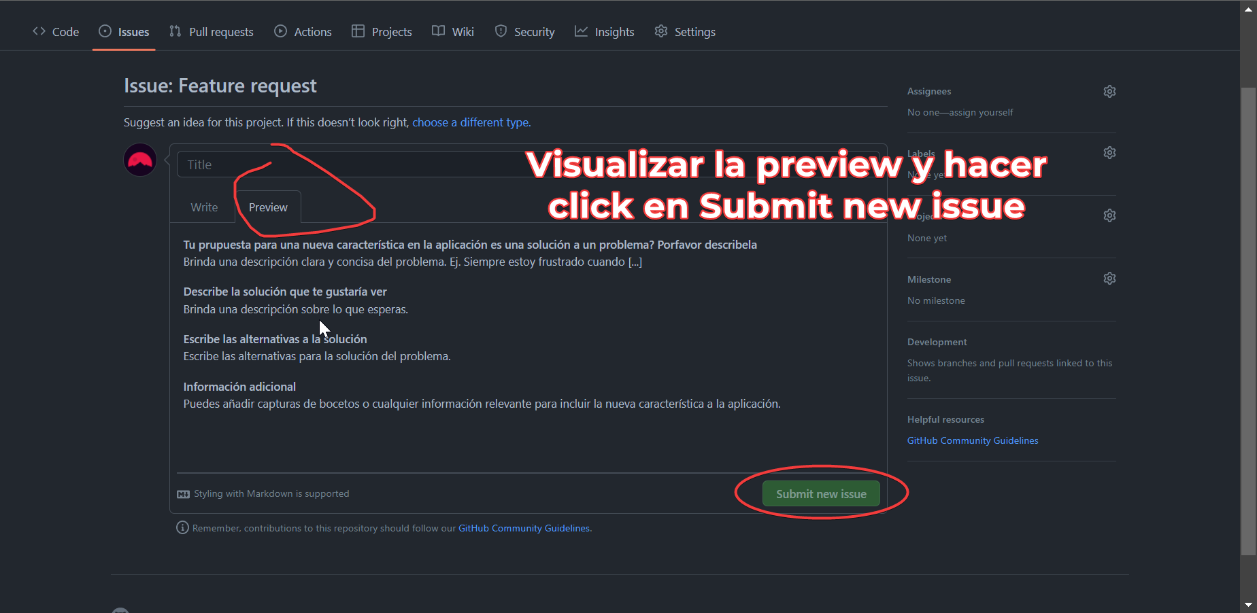Open the Projects tab in the repository navigation
The height and width of the screenshot is (613, 1257).
pyautogui.click(x=382, y=32)
